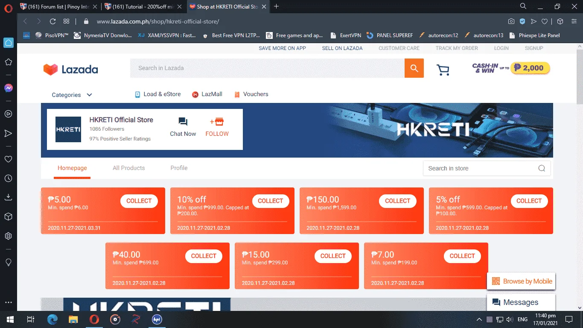Click the Cash-in & Win ₱2,000 banner
Screen dimensions: 583x328
click(x=511, y=68)
